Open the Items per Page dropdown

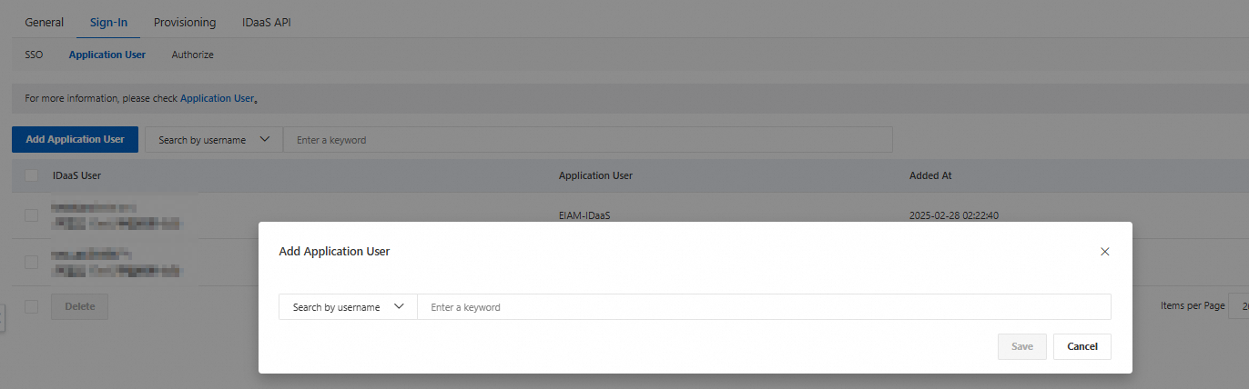pyautogui.click(x=1239, y=306)
